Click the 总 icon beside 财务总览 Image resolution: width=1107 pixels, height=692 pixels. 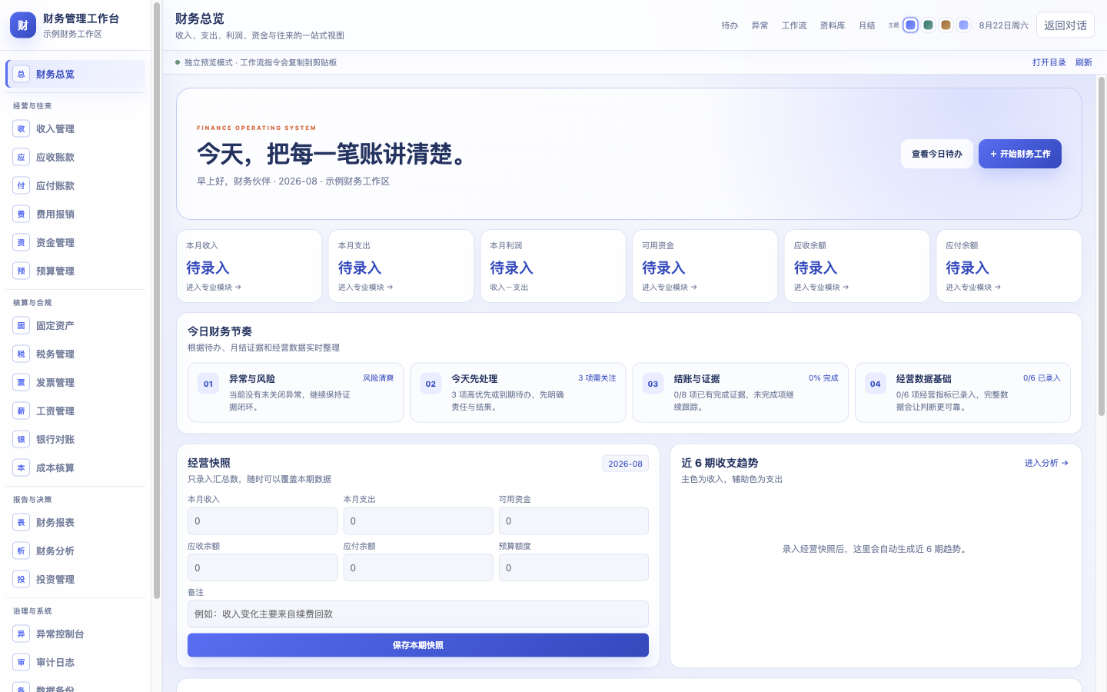point(21,75)
